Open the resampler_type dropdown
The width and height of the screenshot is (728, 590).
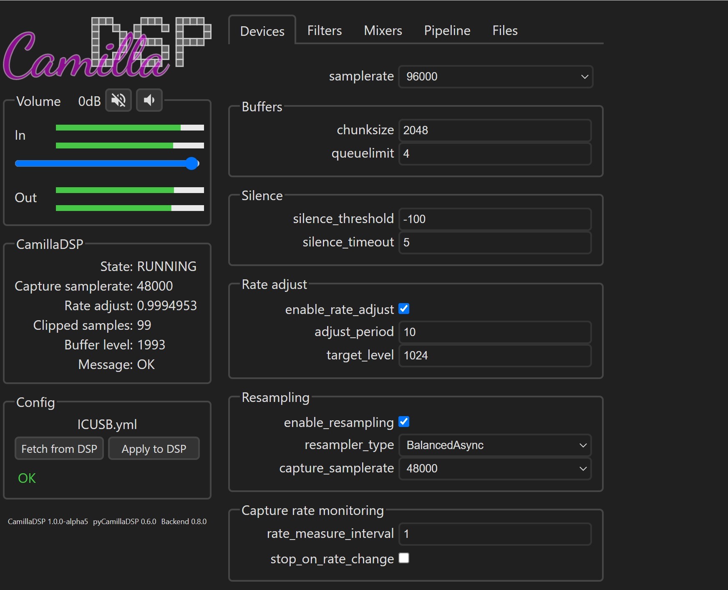(x=495, y=445)
